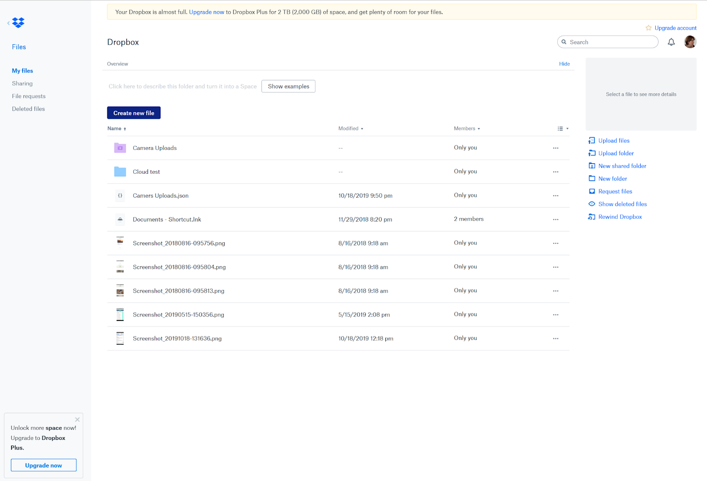707x481 pixels.
Task: Open notifications bell
Action: coord(671,42)
